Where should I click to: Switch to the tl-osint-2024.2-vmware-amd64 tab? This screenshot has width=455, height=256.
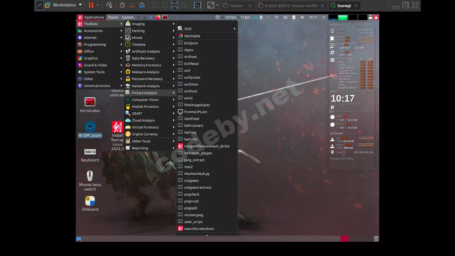pos(291,5)
